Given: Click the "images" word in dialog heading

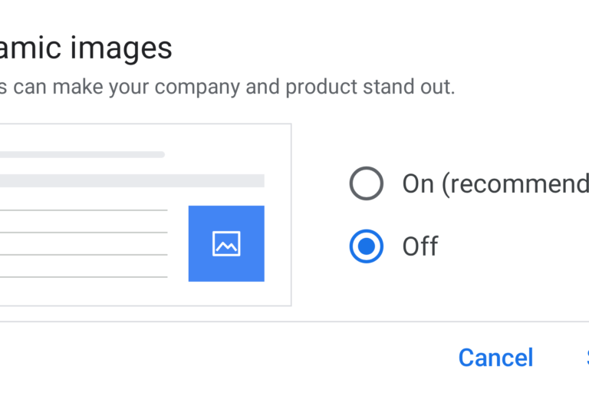Looking at the screenshot, I should coord(121,49).
